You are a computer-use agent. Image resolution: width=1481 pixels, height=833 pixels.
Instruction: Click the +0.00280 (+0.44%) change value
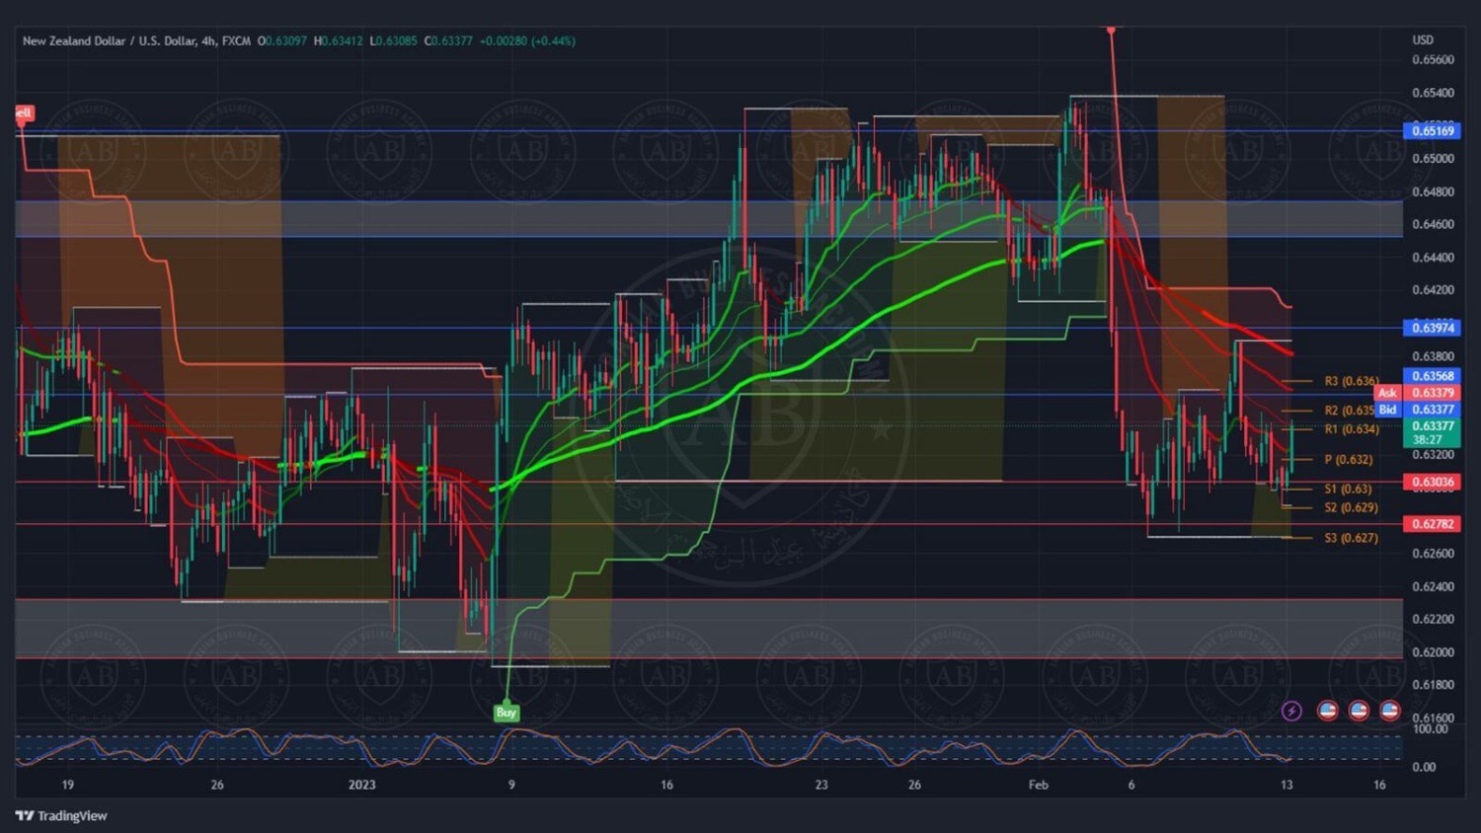point(527,40)
